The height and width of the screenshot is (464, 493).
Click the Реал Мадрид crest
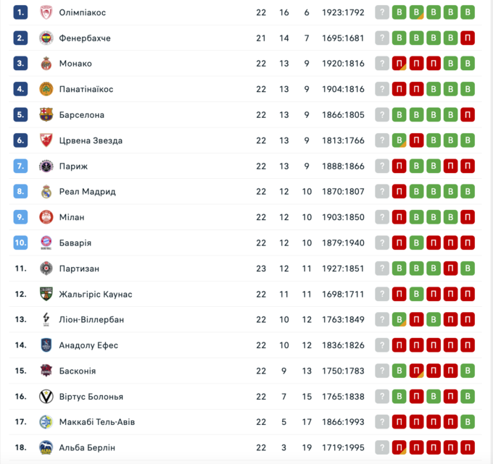coord(46,192)
